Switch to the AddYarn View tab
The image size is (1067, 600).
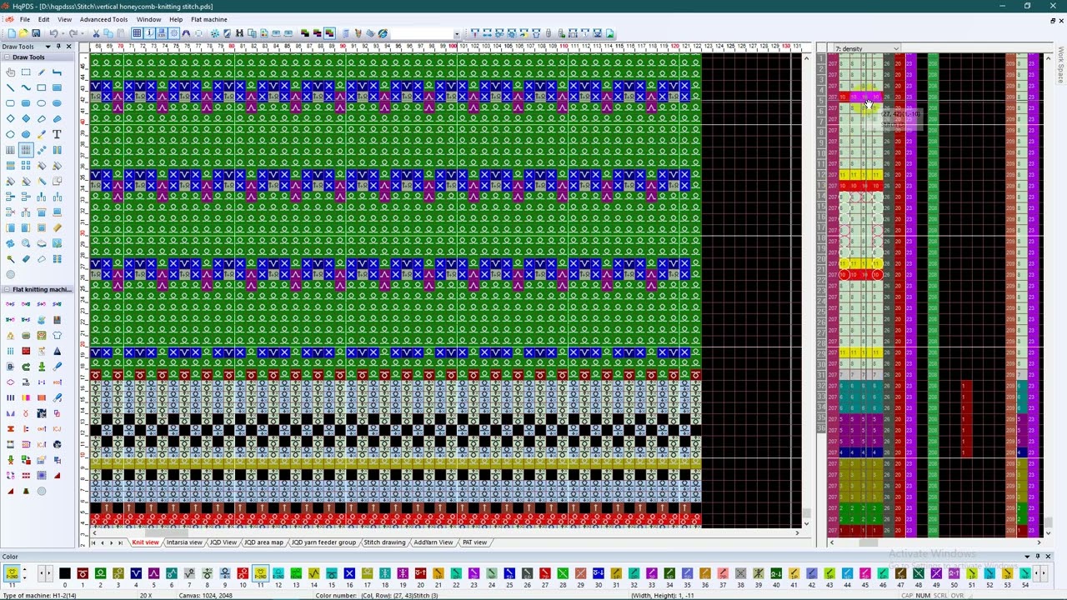[433, 542]
